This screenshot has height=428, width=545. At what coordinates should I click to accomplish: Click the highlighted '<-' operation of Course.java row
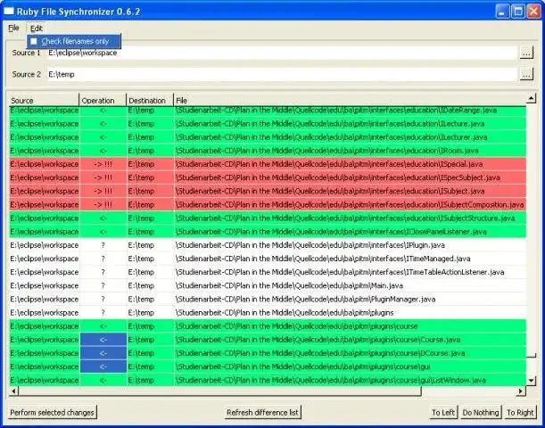point(103,340)
